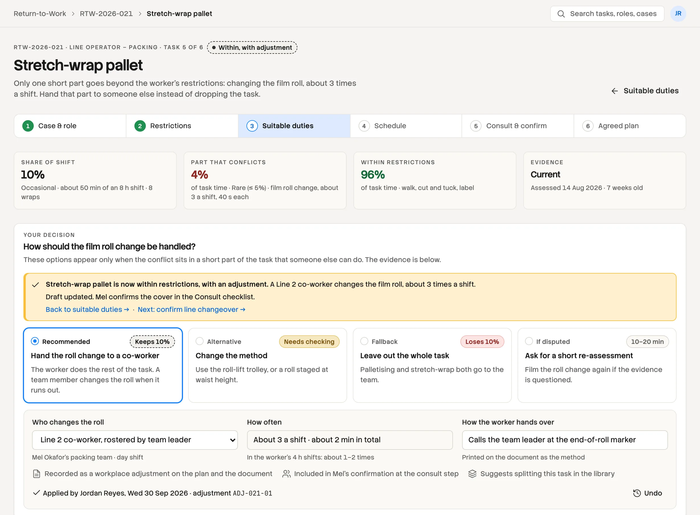Open the Who changes the roll dropdown
The width and height of the screenshot is (700, 515).
point(135,440)
